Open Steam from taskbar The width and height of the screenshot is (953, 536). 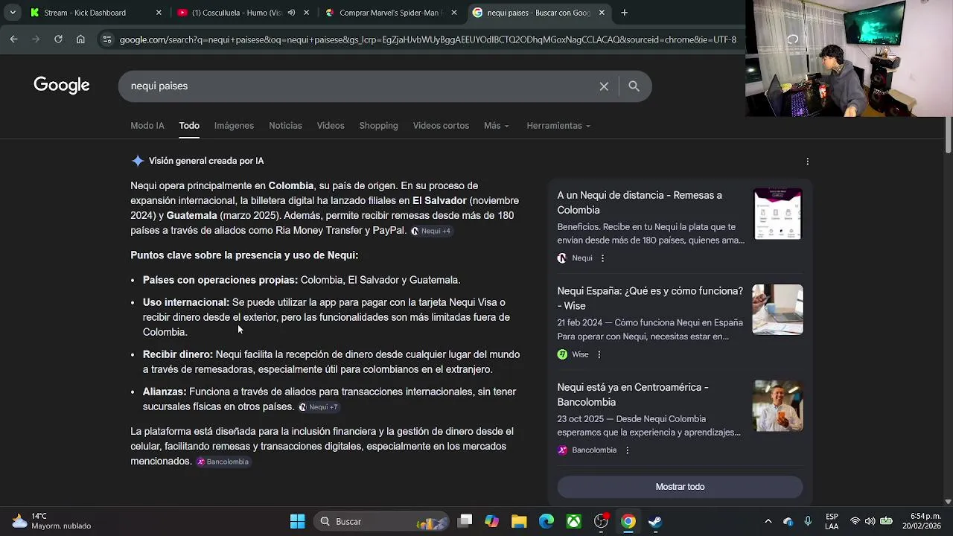click(655, 522)
